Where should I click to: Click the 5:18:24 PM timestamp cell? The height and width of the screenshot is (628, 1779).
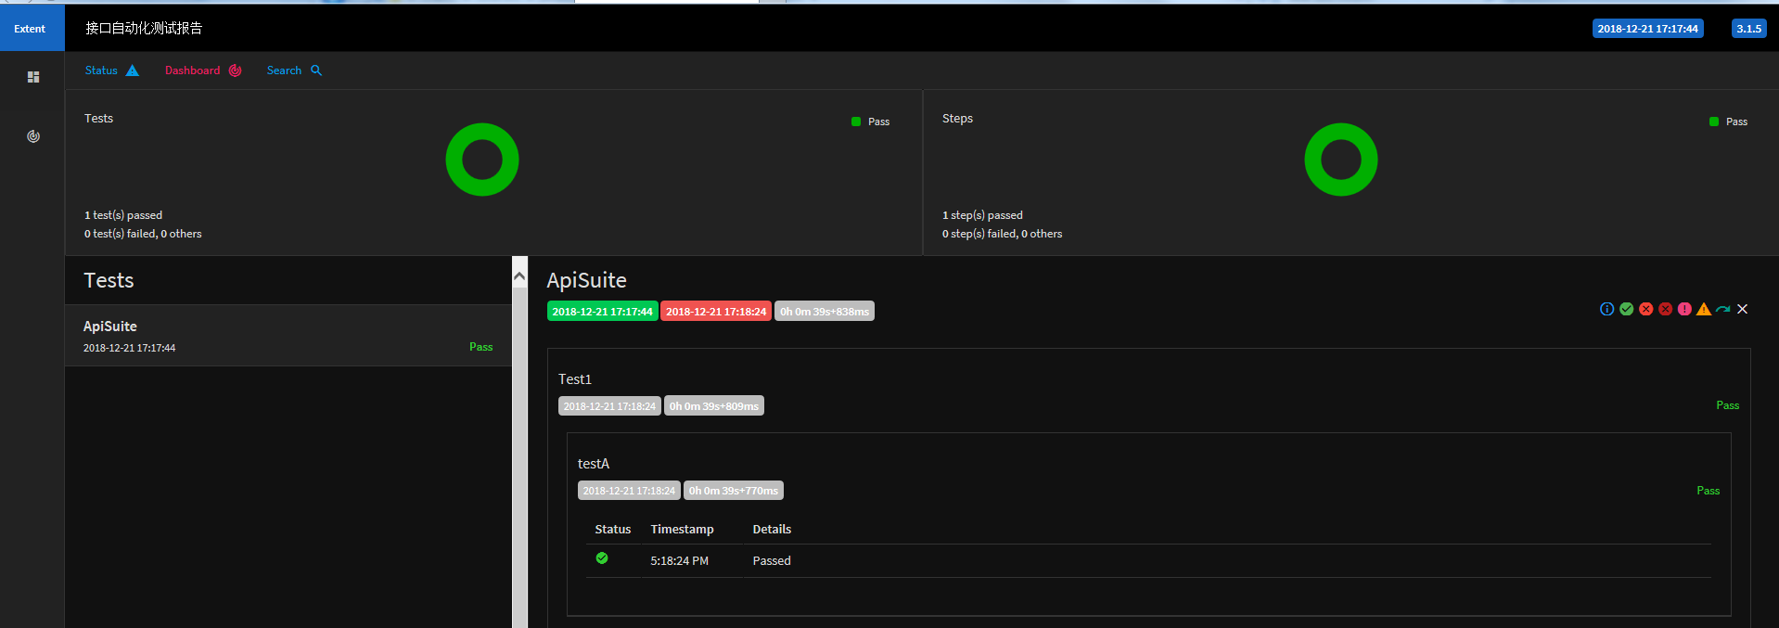pos(679,561)
